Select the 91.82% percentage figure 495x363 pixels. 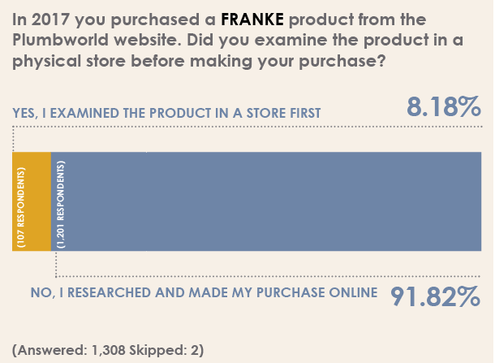[435, 296]
